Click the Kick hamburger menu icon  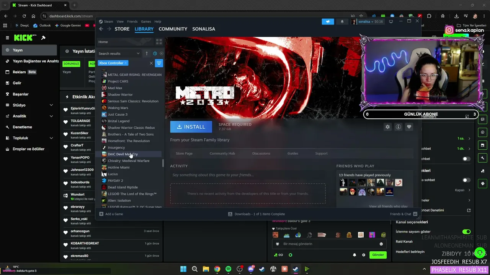click(7, 38)
